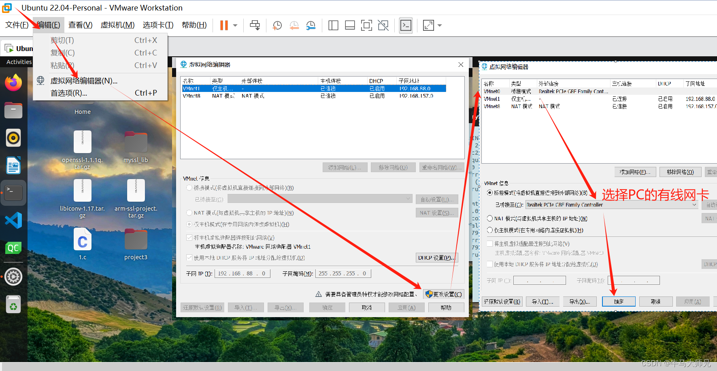This screenshot has height=371, width=717.
Task: Revert the VM to its latest snapshot
Action: pyautogui.click(x=294, y=25)
